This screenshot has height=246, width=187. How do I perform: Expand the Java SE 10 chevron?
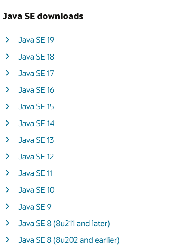[x=8, y=190]
